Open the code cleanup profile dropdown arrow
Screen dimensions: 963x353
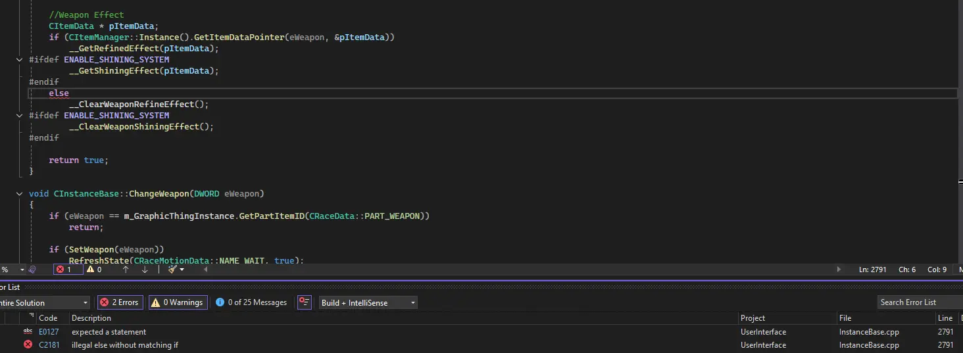click(x=182, y=270)
